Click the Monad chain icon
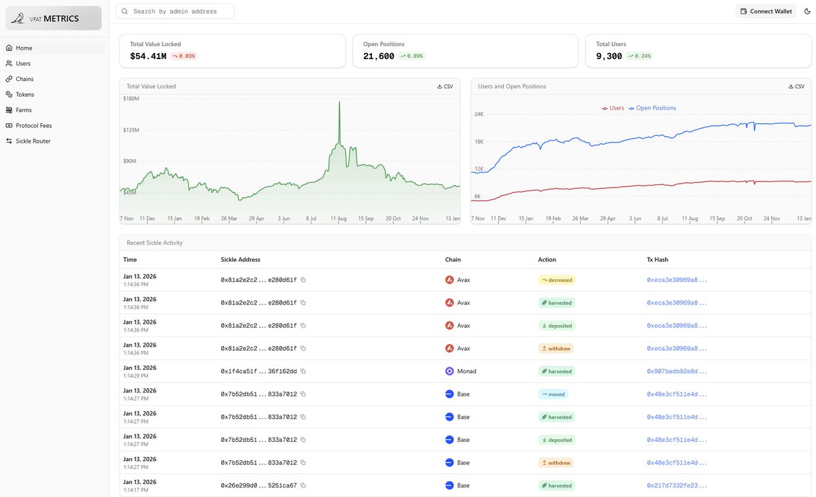The image size is (816, 497). 449,371
